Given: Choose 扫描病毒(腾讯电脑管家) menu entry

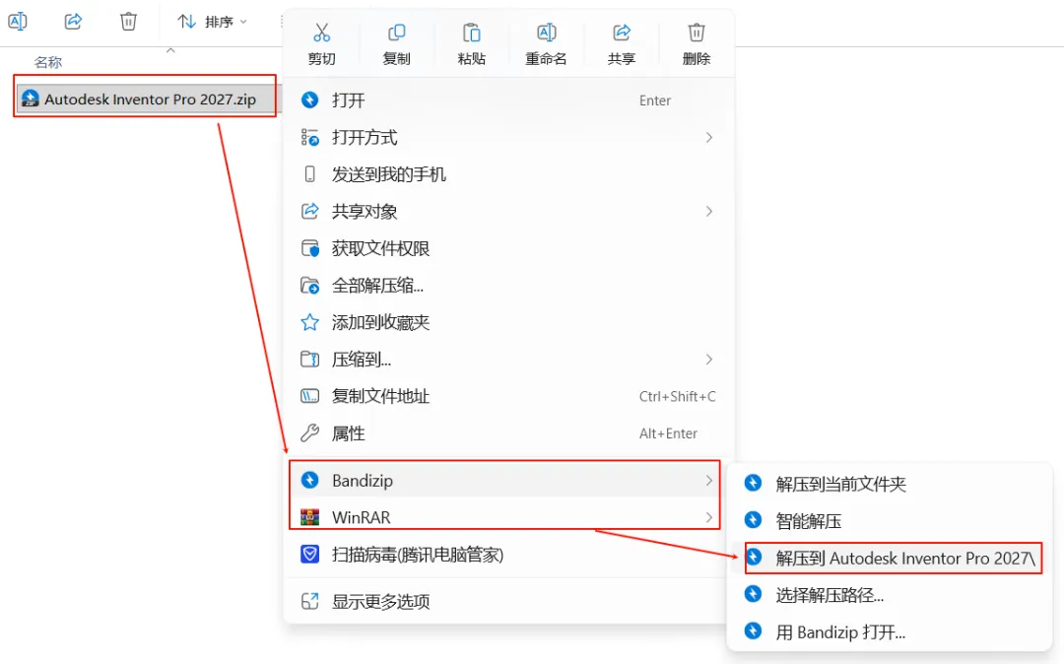Looking at the screenshot, I should point(508,555).
